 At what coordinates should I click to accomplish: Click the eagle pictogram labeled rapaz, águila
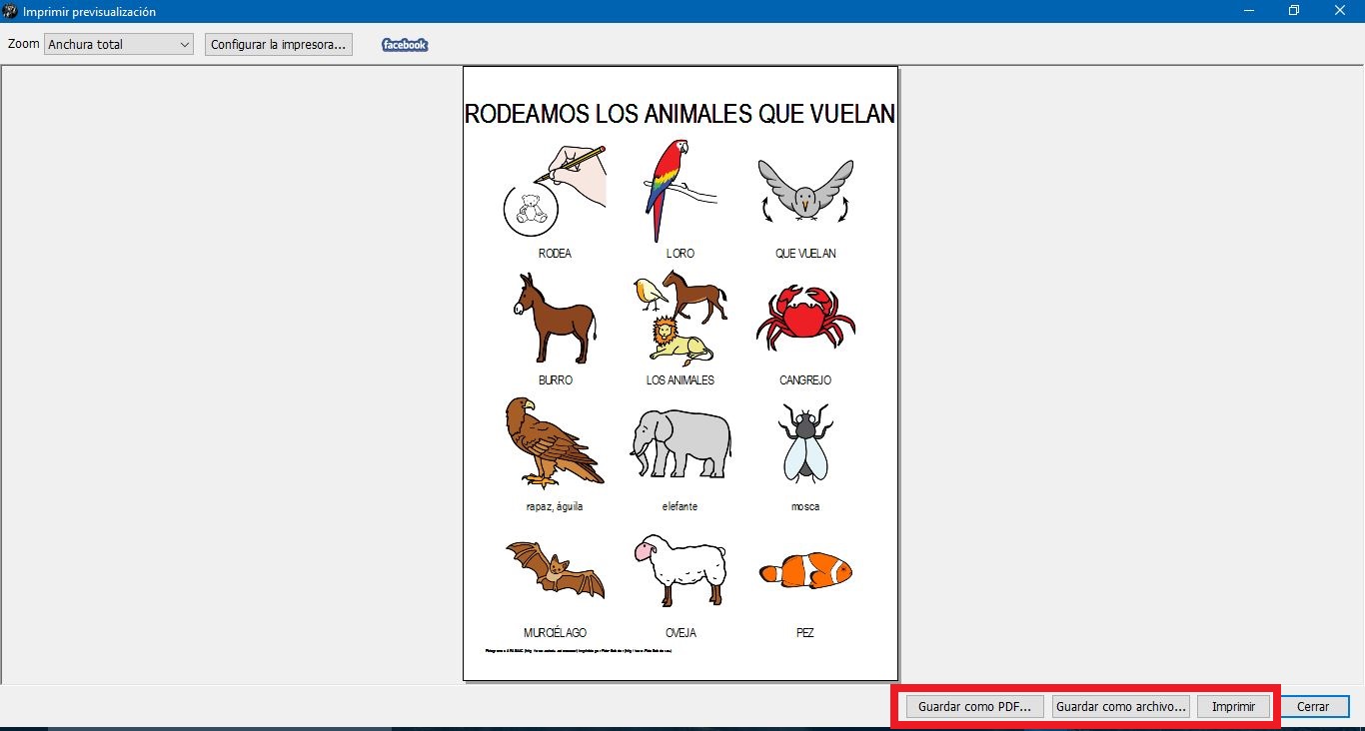(553, 443)
